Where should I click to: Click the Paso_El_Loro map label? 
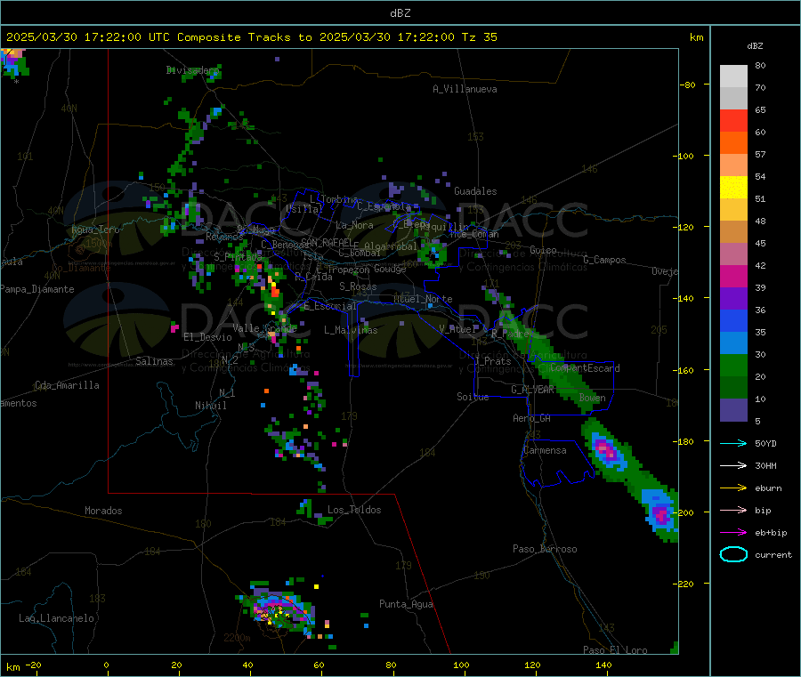[x=615, y=650]
